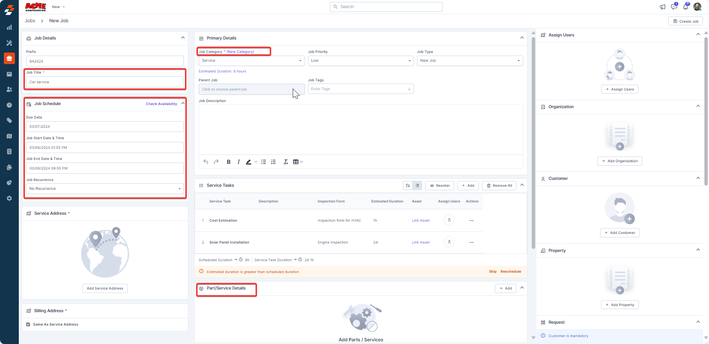Click the announcements megaphone icon
The image size is (709, 344).
tap(663, 7)
